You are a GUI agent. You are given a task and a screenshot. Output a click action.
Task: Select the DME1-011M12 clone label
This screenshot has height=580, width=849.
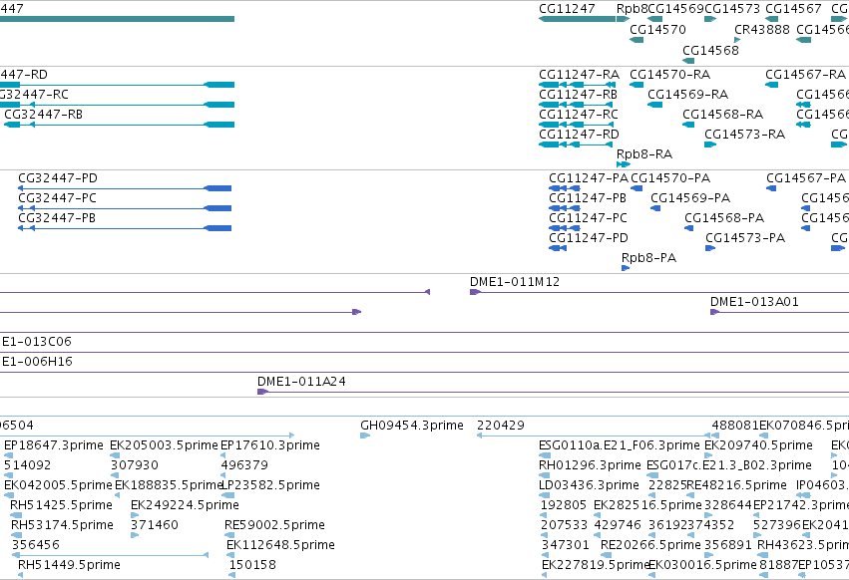tap(515, 282)
